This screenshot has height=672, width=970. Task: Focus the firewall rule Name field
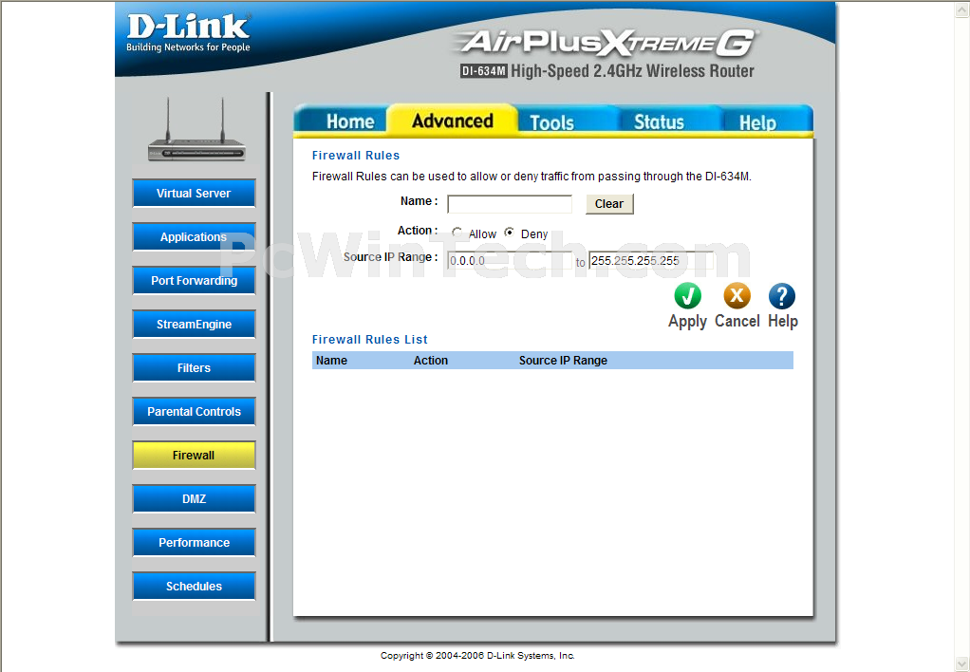pos(510,204)
